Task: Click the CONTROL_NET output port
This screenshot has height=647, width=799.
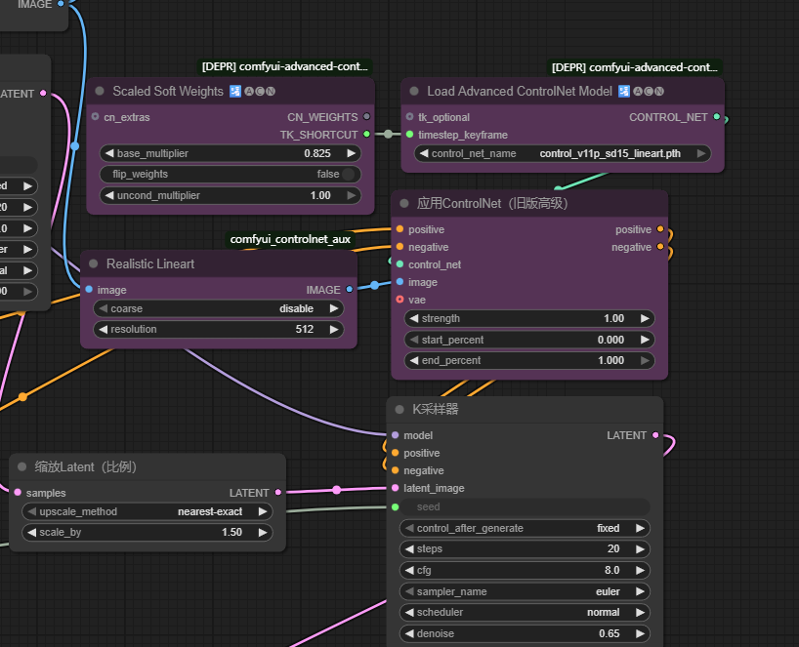Action: [x=717, y=117]
